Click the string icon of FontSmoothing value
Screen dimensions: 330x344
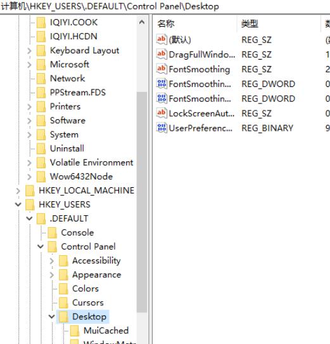click(162, 69)
